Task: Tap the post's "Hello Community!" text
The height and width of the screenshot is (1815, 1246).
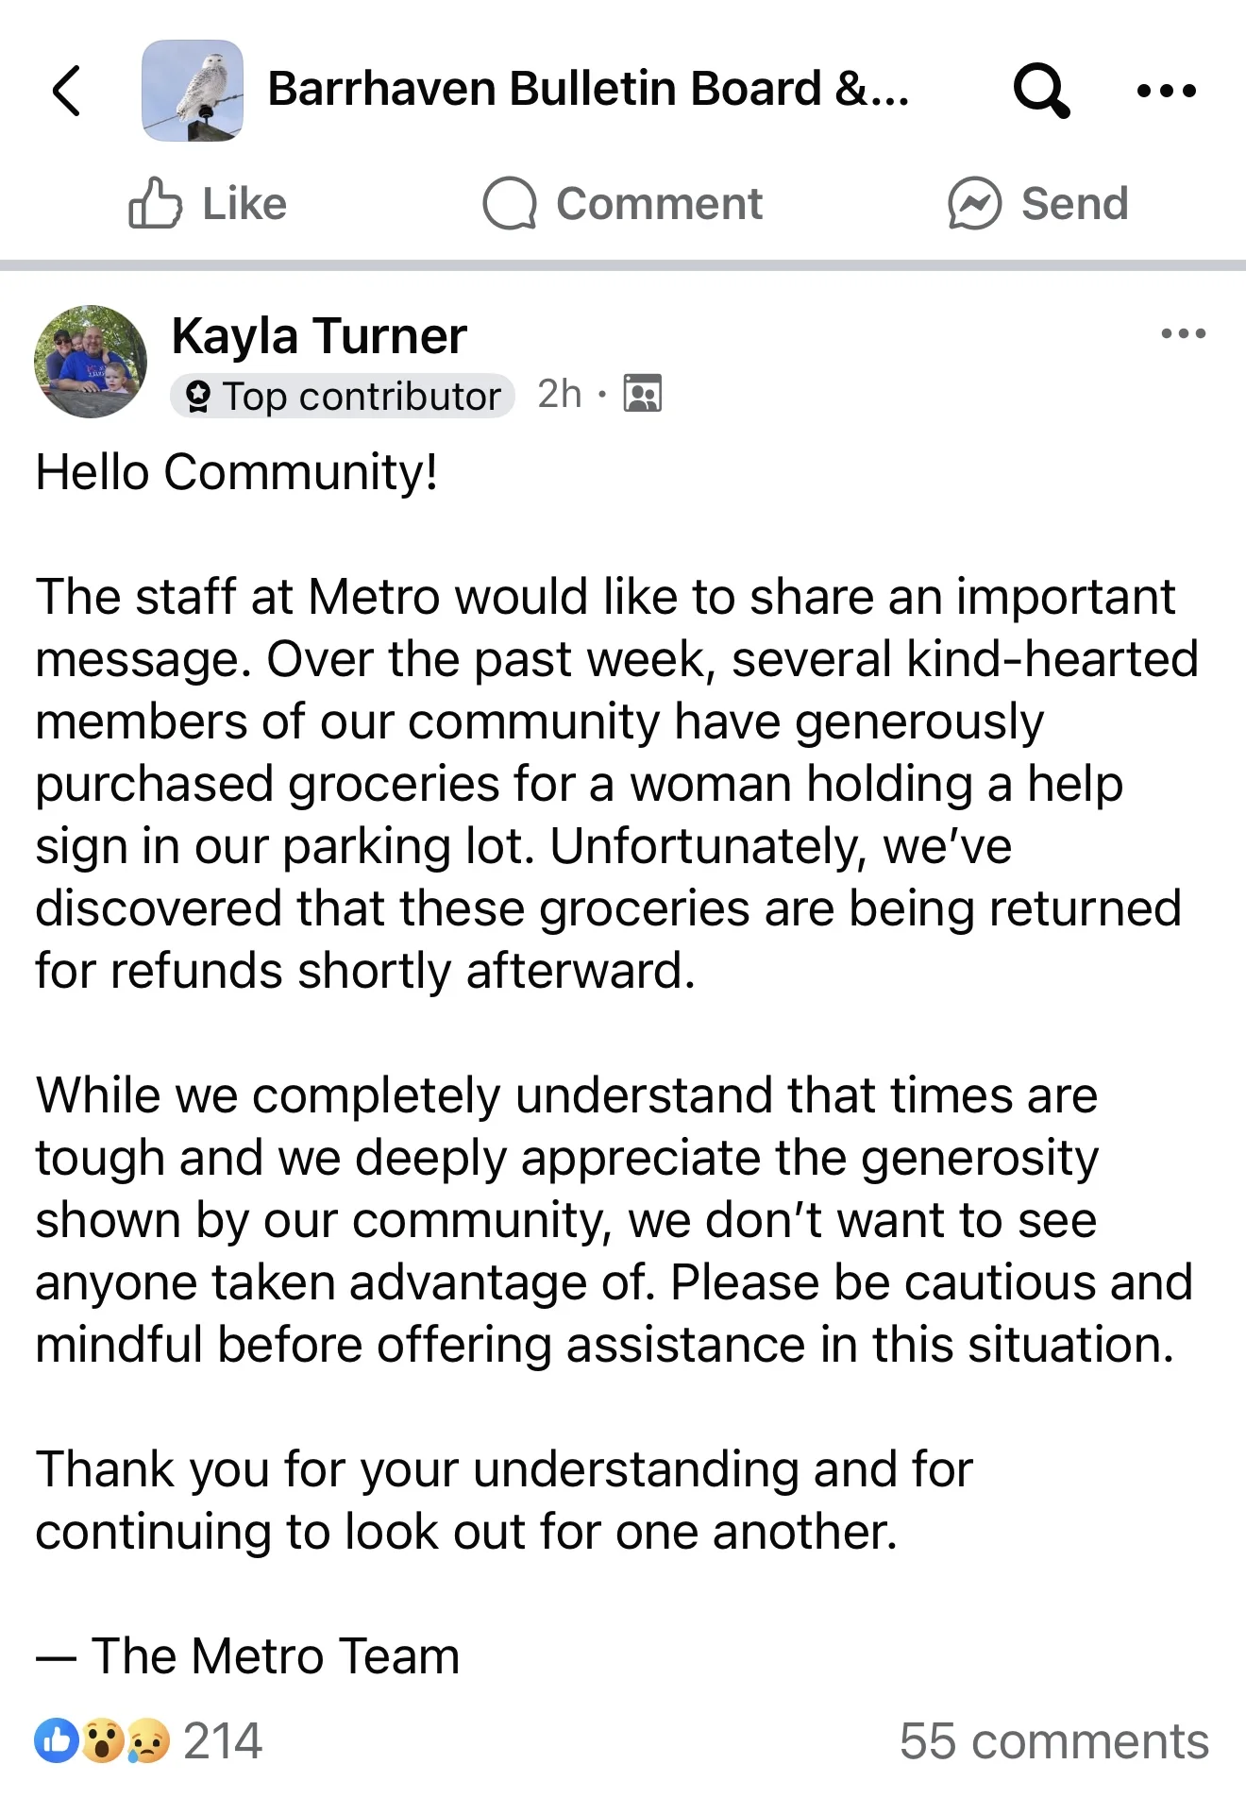Action: click(236, 472)
